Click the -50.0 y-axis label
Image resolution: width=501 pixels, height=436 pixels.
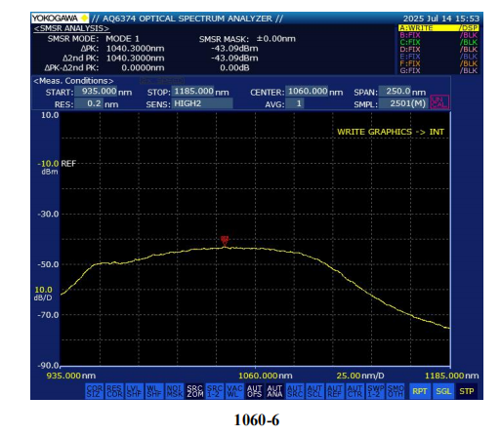[x=48, y=264]
